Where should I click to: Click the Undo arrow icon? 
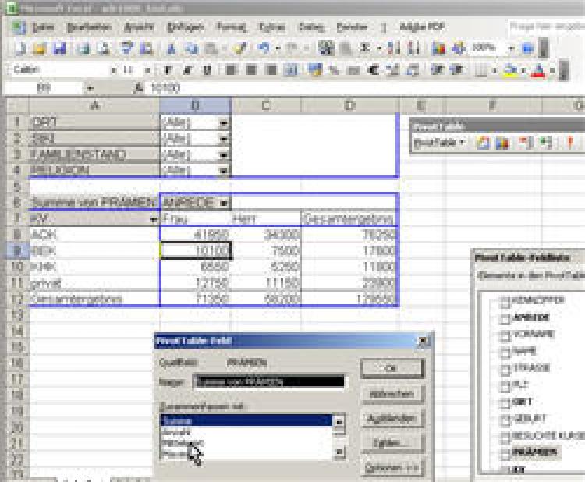[x=264, y=48]
